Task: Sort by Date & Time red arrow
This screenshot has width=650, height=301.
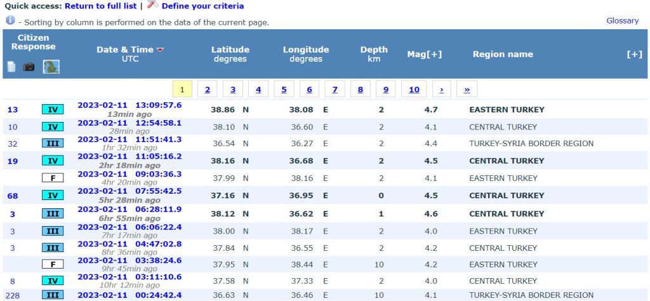Action: coord(160,50)
